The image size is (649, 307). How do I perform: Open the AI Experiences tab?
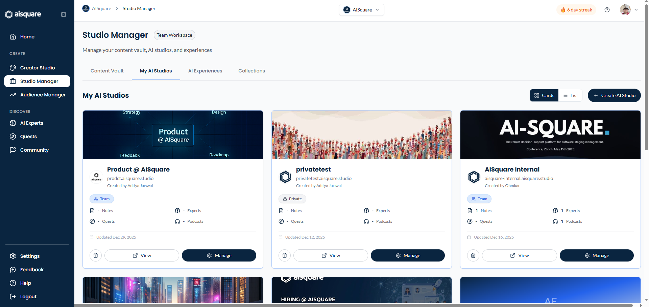pos(205,71)
